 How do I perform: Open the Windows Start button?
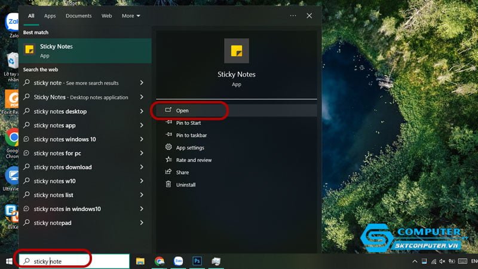click(9, 261)
